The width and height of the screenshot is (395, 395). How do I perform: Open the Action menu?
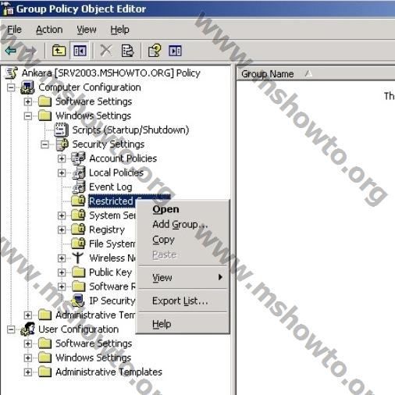click(49, 30)
